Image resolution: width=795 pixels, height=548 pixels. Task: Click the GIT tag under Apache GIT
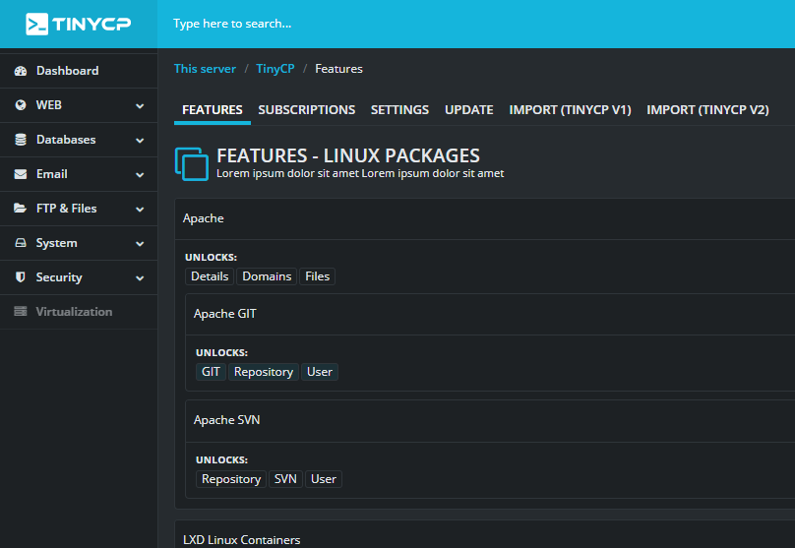coord(211,372)
